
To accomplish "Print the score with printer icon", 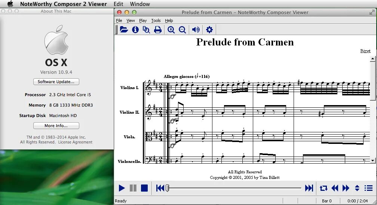I will click(x=158, y=30).
